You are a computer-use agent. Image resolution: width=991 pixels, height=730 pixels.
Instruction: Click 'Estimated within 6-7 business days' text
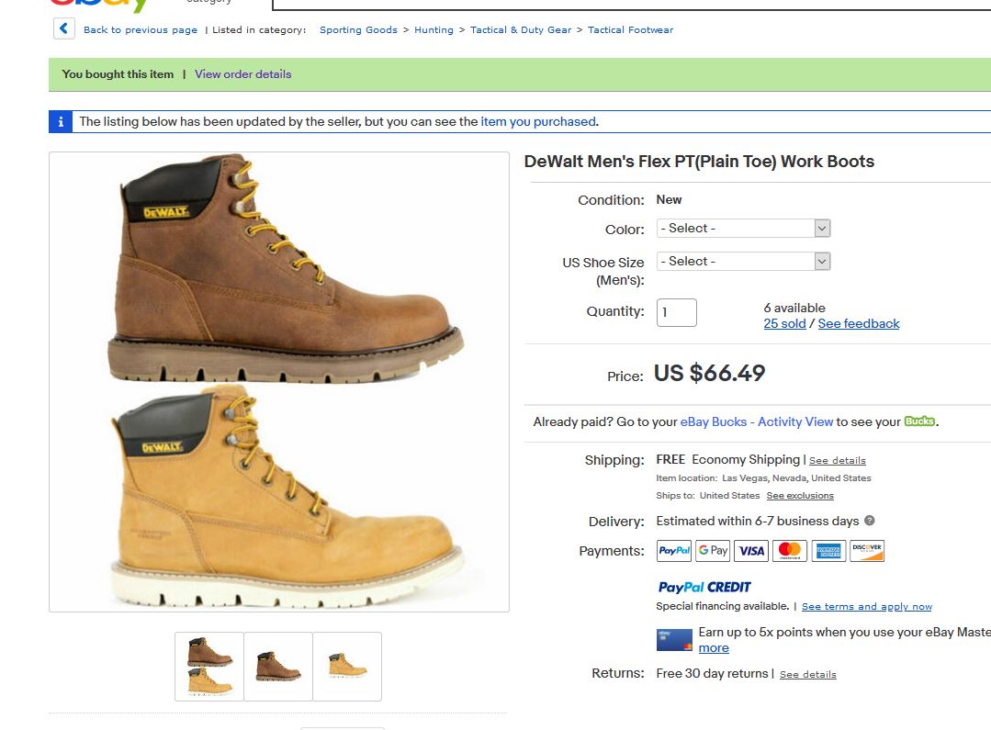coord(757,521)
